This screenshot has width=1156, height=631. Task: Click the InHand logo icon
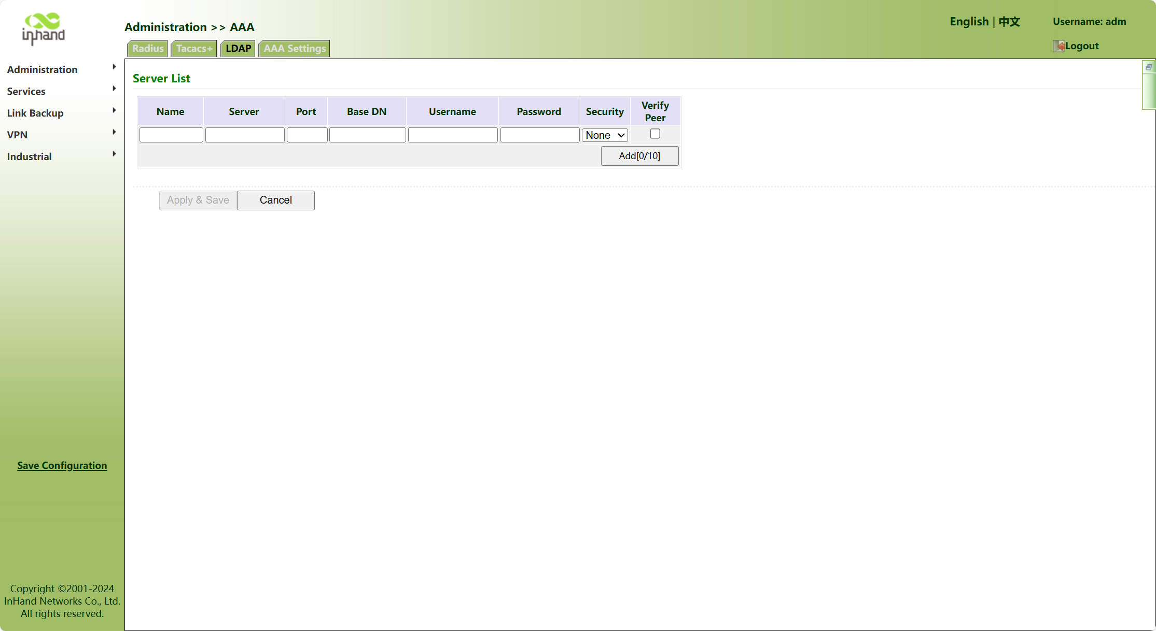point(44,28)
